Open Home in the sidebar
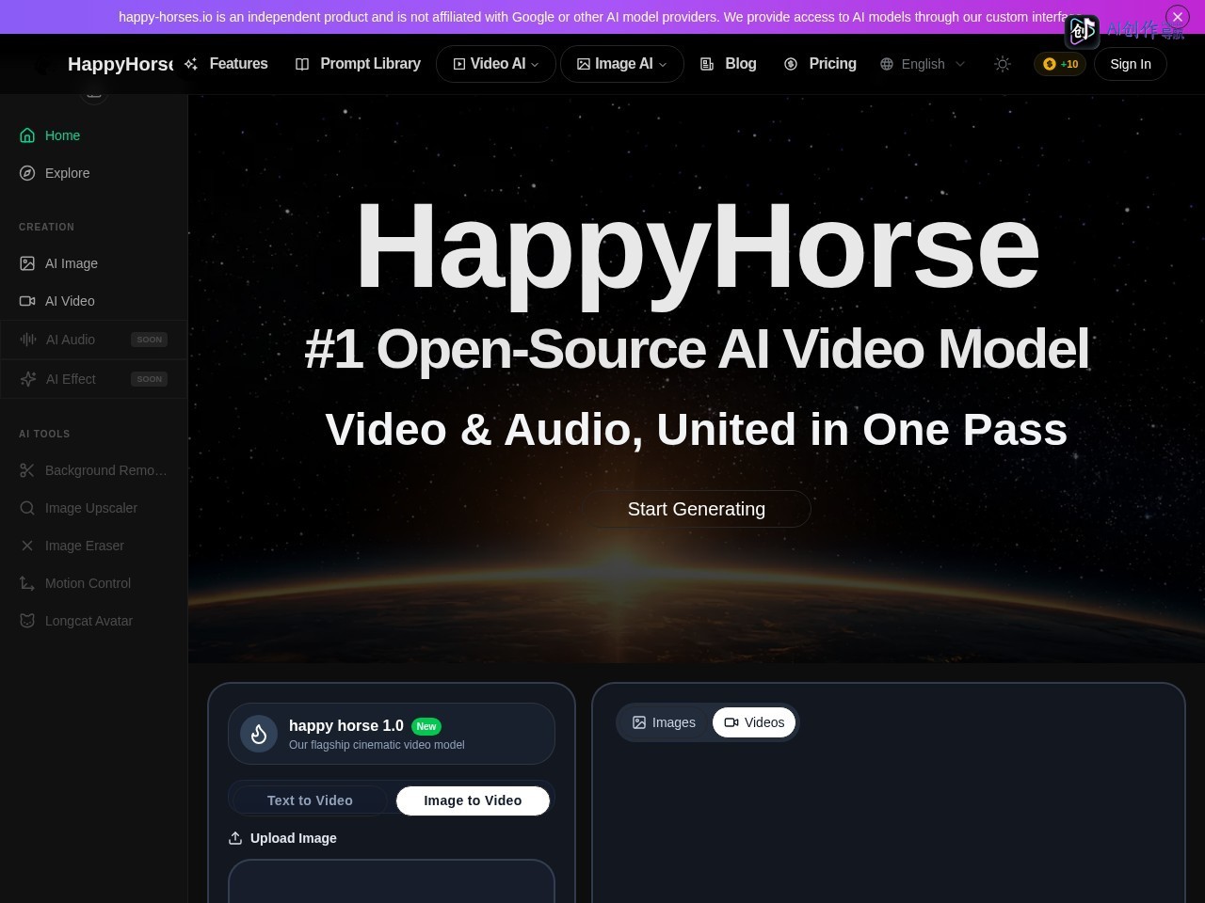 coord(93,135)
